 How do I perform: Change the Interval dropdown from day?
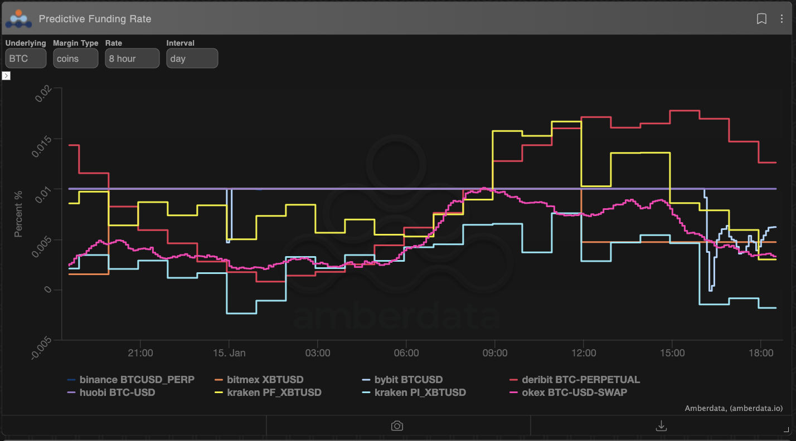192,58
